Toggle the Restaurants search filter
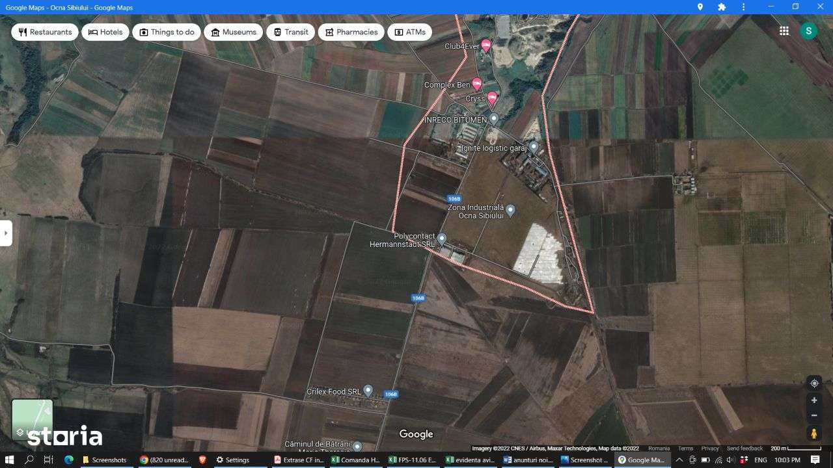833x468 pixels. [44, 31]
